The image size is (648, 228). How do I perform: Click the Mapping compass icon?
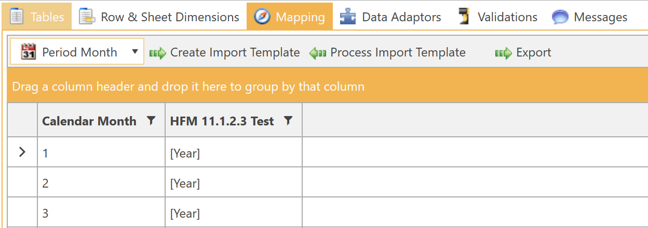point(263,17)
